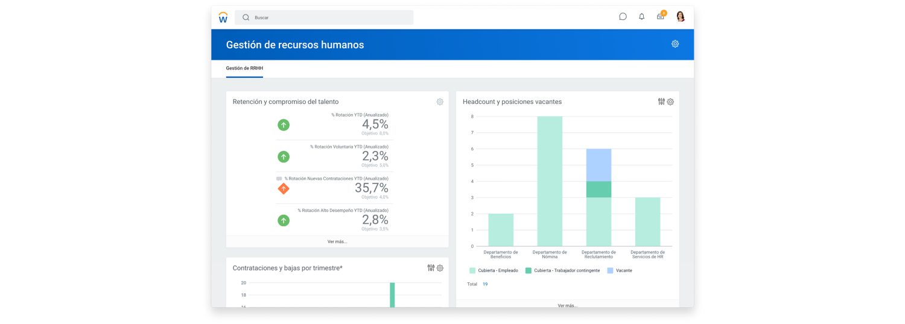Open settings gear in blue header

(x=675, y=44)
